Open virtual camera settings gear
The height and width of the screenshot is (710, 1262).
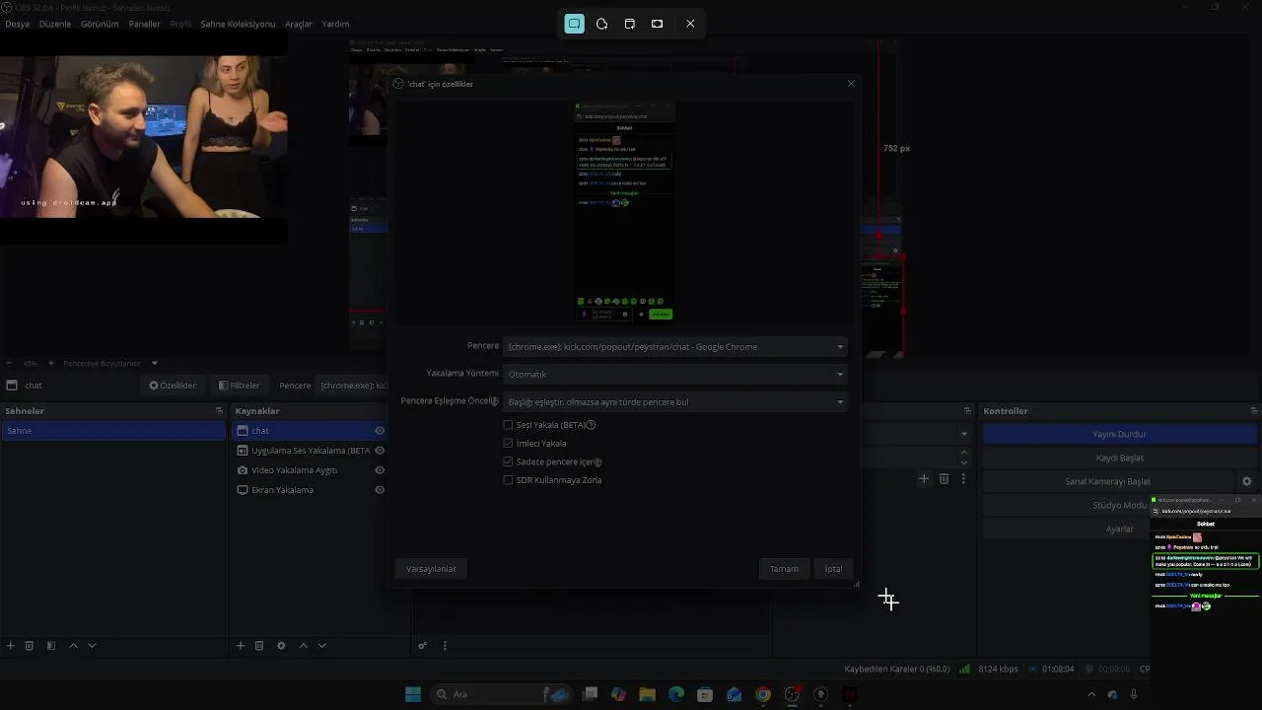(1246, 481)
